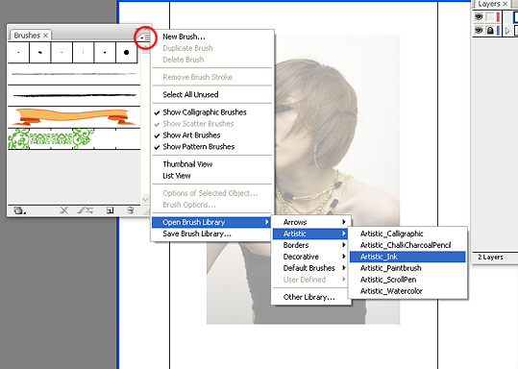Choose Remove Brush Stroke menu entry
Viewport: 518px width, 369px height.
(212, 77)
